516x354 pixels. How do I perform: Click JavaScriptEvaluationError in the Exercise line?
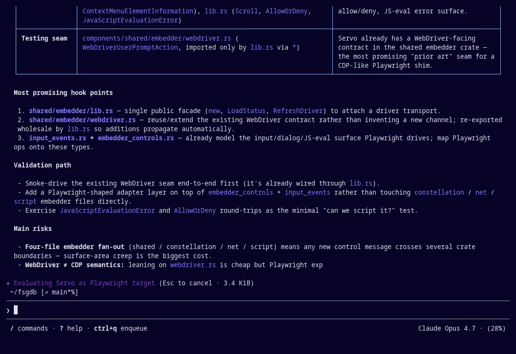click(x=107, y=210)
